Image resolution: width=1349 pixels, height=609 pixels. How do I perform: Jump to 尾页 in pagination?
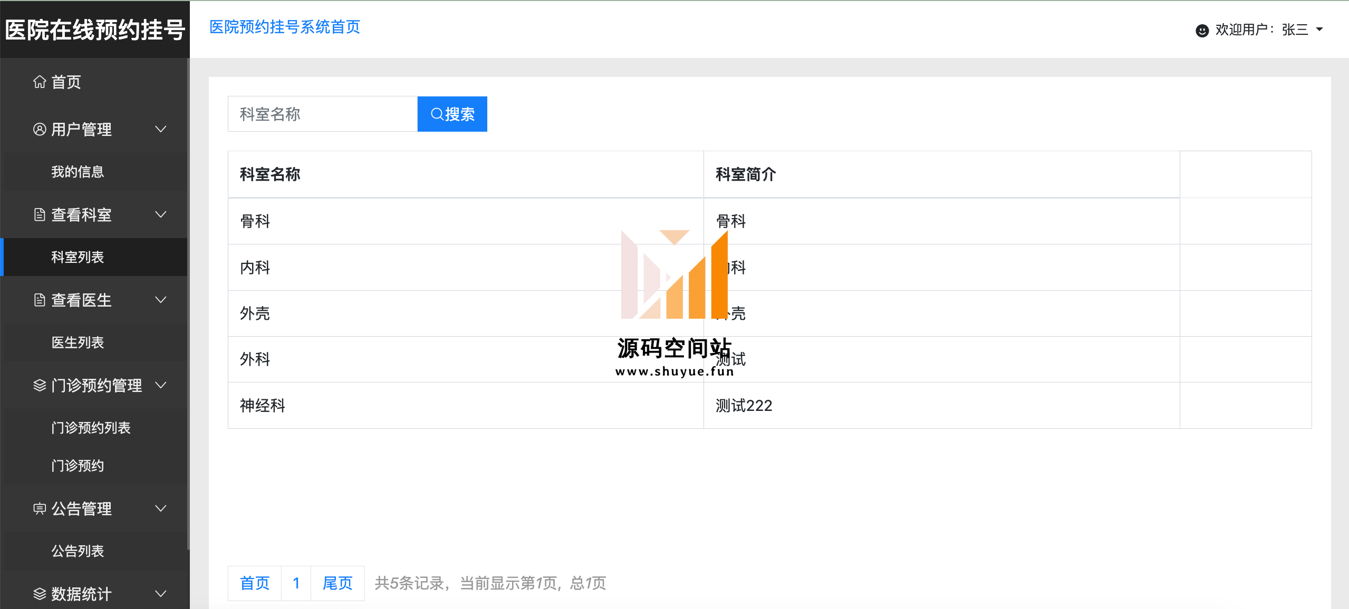(x=338, y=583)
